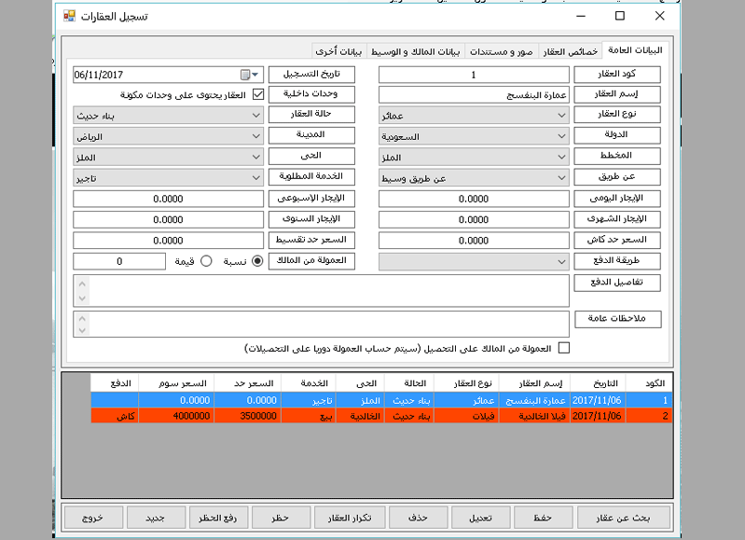
Task: Expand the empty طريقة الدفع dropdown
Action: click(x=474, y=261)
